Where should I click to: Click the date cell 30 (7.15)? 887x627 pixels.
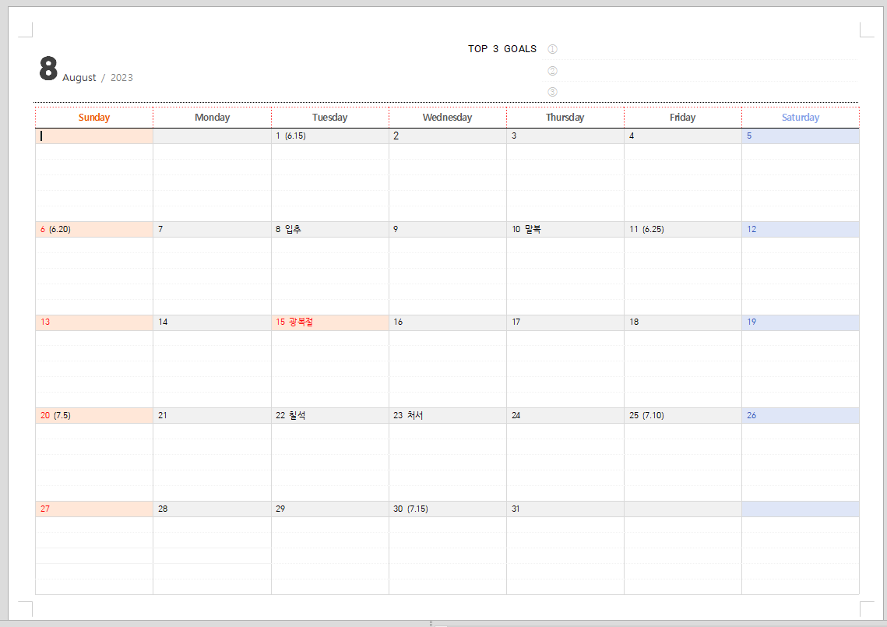[x=448, y=509]
